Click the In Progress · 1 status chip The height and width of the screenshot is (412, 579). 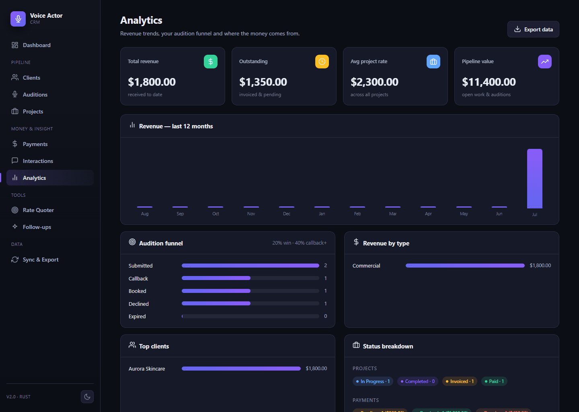coord(373,381)
